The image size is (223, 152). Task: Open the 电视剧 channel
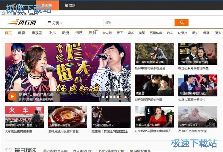coord(37,33)
